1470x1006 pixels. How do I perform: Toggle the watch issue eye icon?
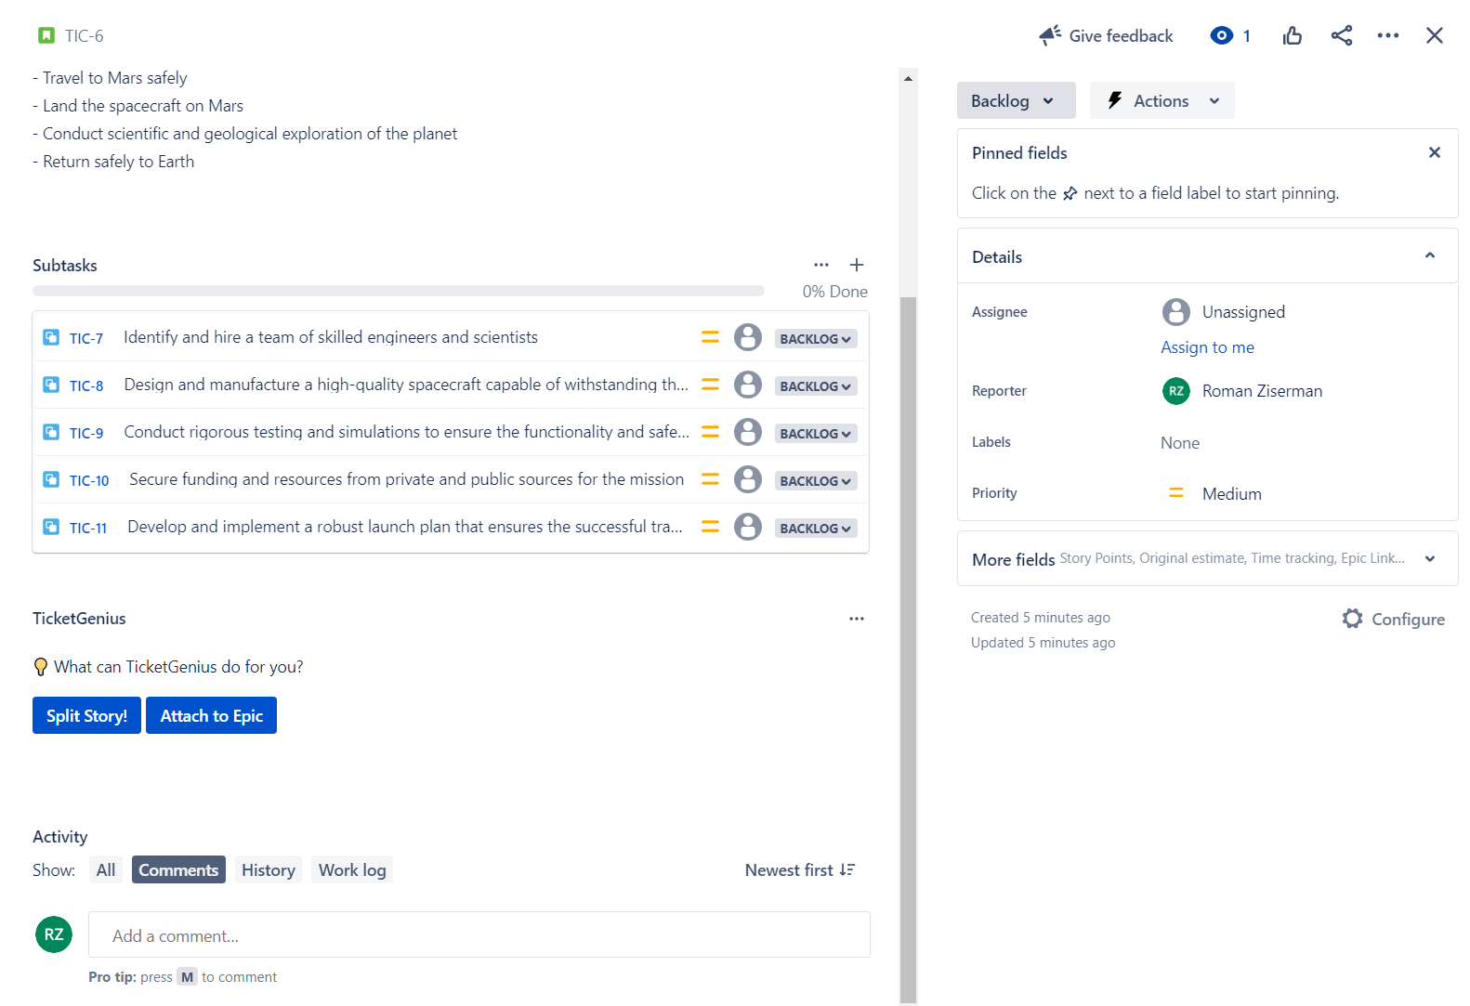[1222, 35]
